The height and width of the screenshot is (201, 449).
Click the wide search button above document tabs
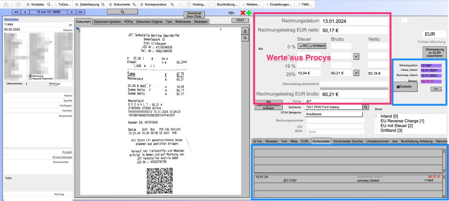[122, 12]
